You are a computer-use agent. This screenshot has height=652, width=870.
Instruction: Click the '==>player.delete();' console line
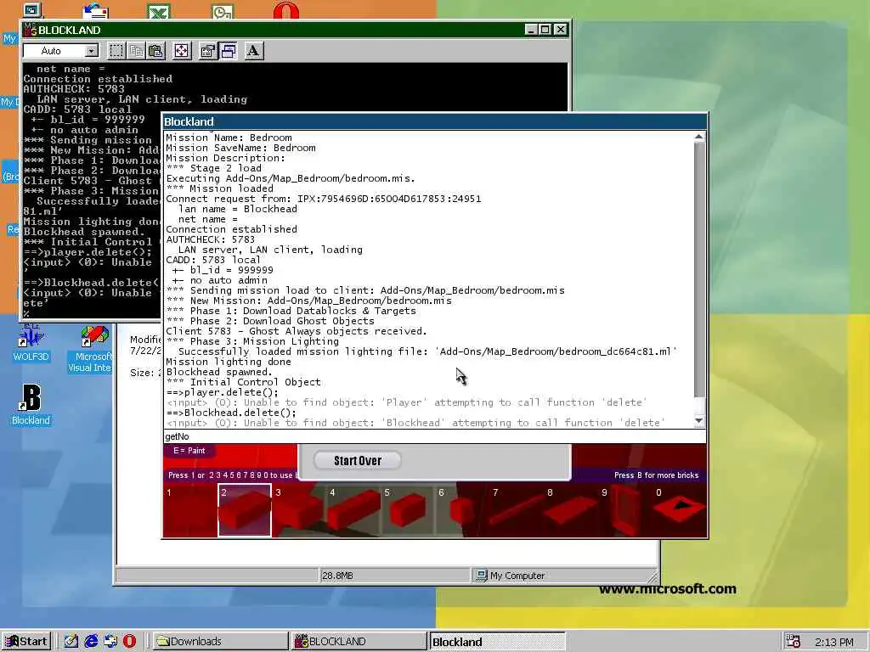[223, 392]
